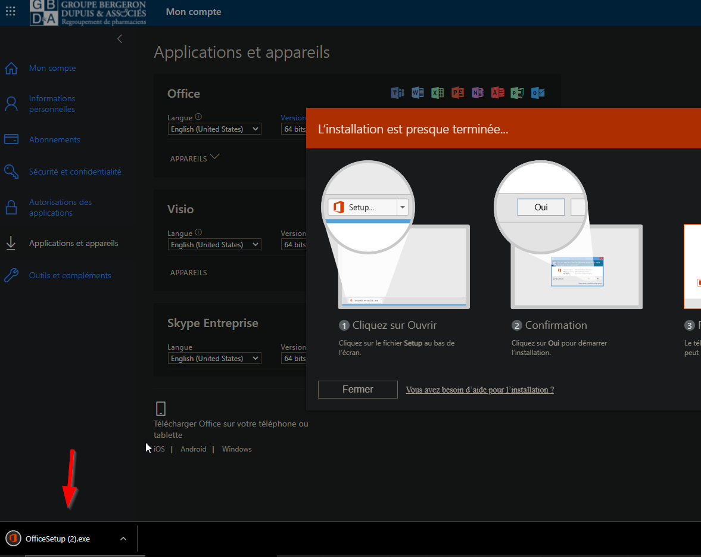Open the Office version 64 bits dropdown
This screenshot has width=701, height=557.
[294, 129]
